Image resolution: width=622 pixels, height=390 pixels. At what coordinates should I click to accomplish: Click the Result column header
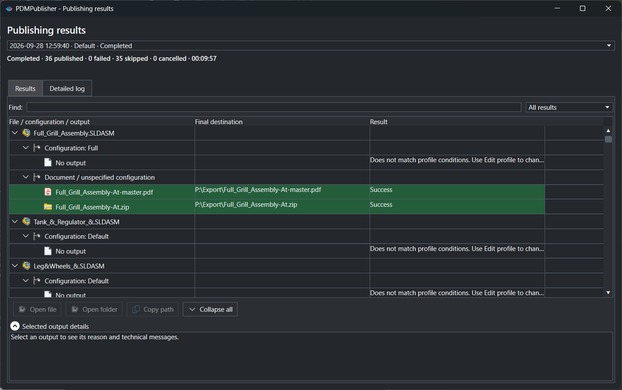tap(457, 122)
